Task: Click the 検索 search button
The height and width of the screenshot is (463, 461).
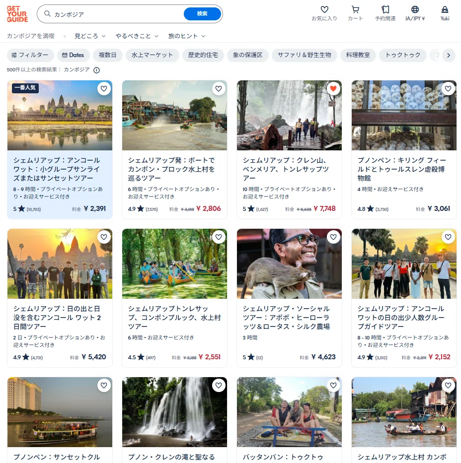Action: (x=202, y=13)
